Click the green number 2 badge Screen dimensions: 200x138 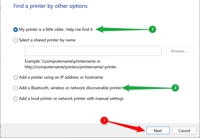coord(175,88)
